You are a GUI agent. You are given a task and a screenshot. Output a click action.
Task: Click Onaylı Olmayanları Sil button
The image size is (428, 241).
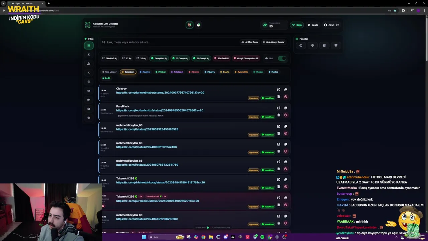(x=246, y=58)
